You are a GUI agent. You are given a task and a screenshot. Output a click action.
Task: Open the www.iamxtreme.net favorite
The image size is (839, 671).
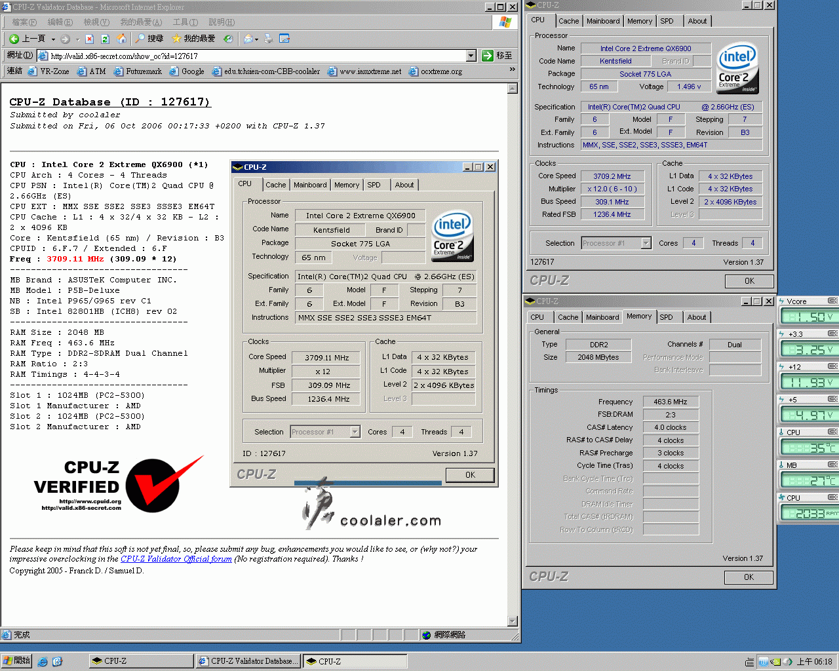click(364, 71)
